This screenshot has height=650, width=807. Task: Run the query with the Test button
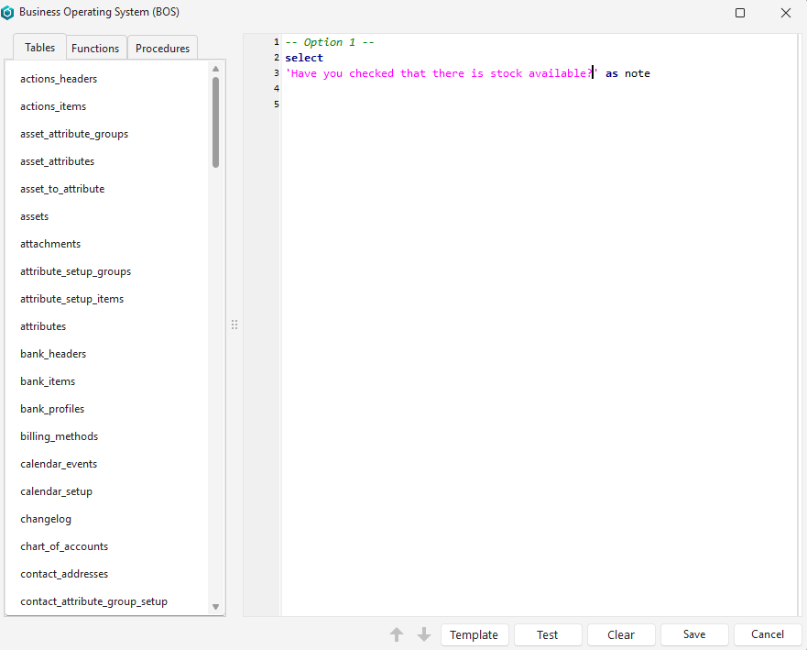point(548,634)
